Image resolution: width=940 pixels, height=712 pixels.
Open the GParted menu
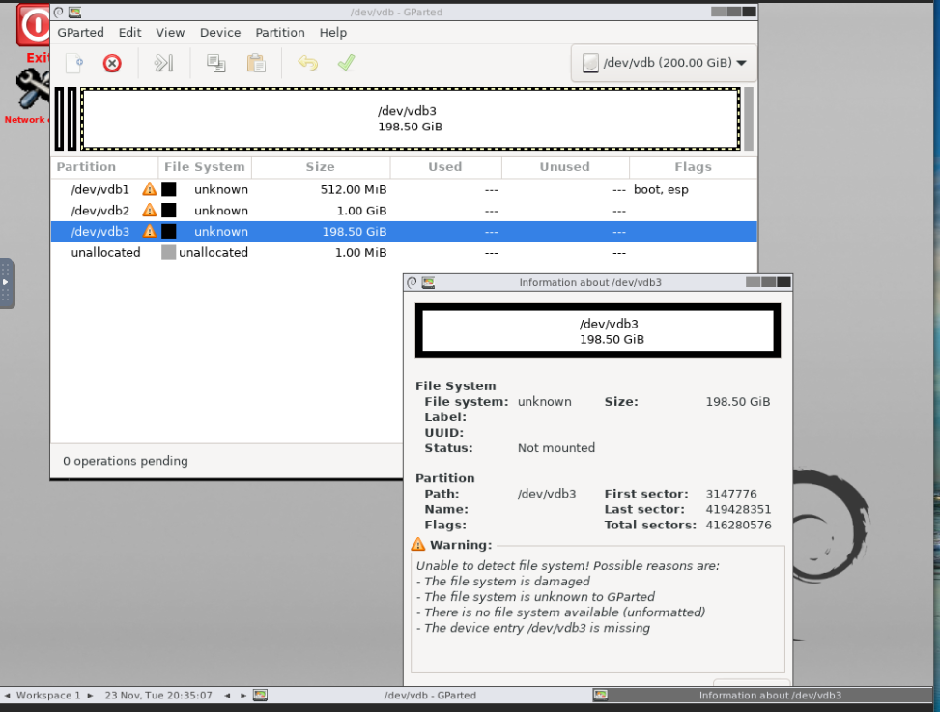(80, 33)
